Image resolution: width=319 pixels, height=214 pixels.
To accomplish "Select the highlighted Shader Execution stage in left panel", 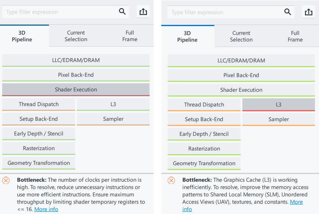I will click(x=76, y=90).
